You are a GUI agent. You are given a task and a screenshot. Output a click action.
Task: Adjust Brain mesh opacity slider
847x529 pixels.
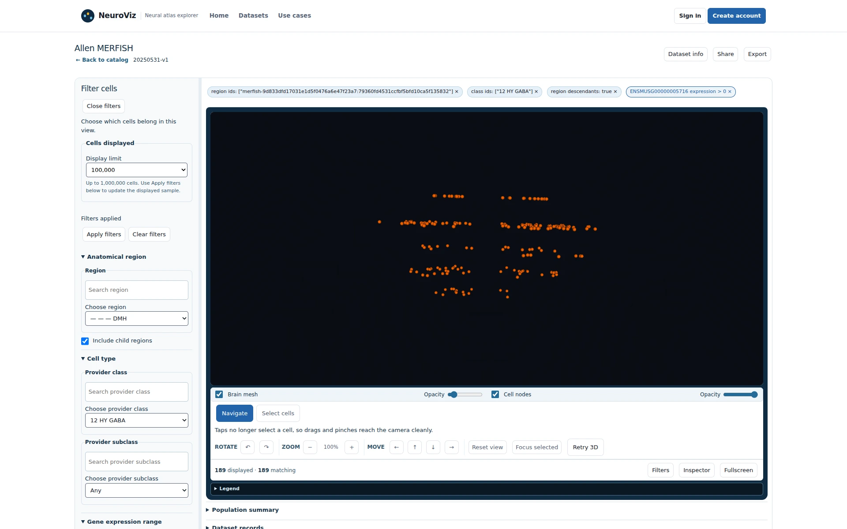(465, 395)
